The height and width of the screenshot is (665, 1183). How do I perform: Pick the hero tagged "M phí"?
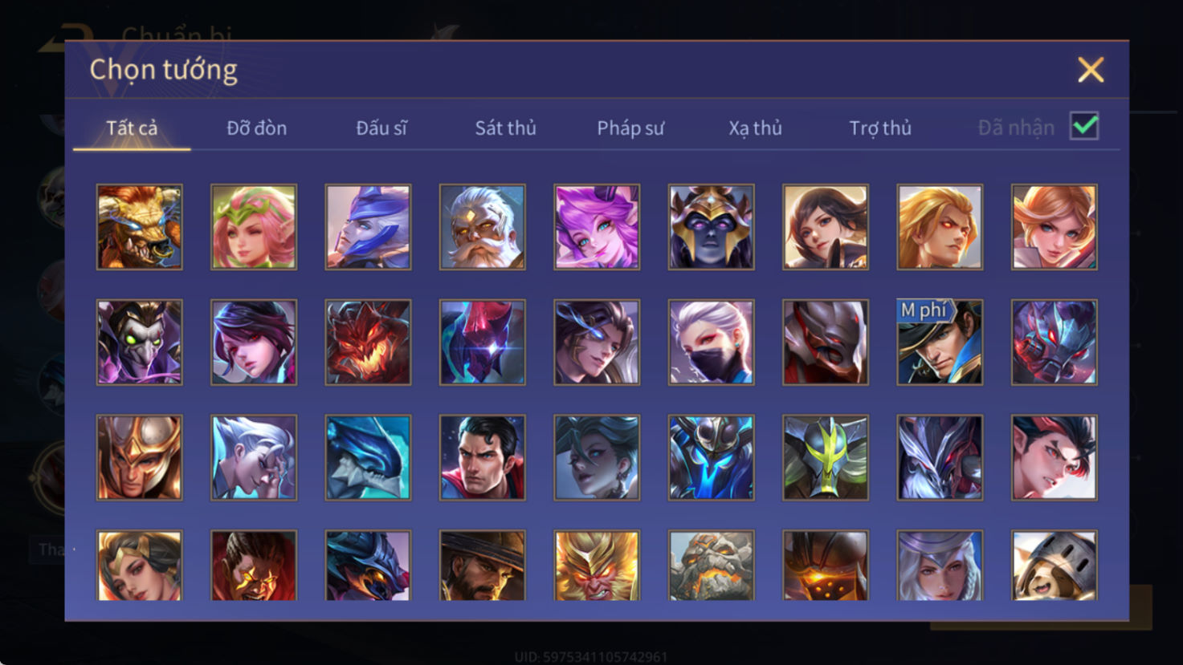(x=940, y=343)
